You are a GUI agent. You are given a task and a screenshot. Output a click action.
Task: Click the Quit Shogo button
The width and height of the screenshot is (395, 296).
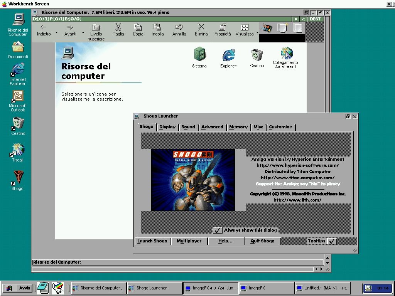262,241
